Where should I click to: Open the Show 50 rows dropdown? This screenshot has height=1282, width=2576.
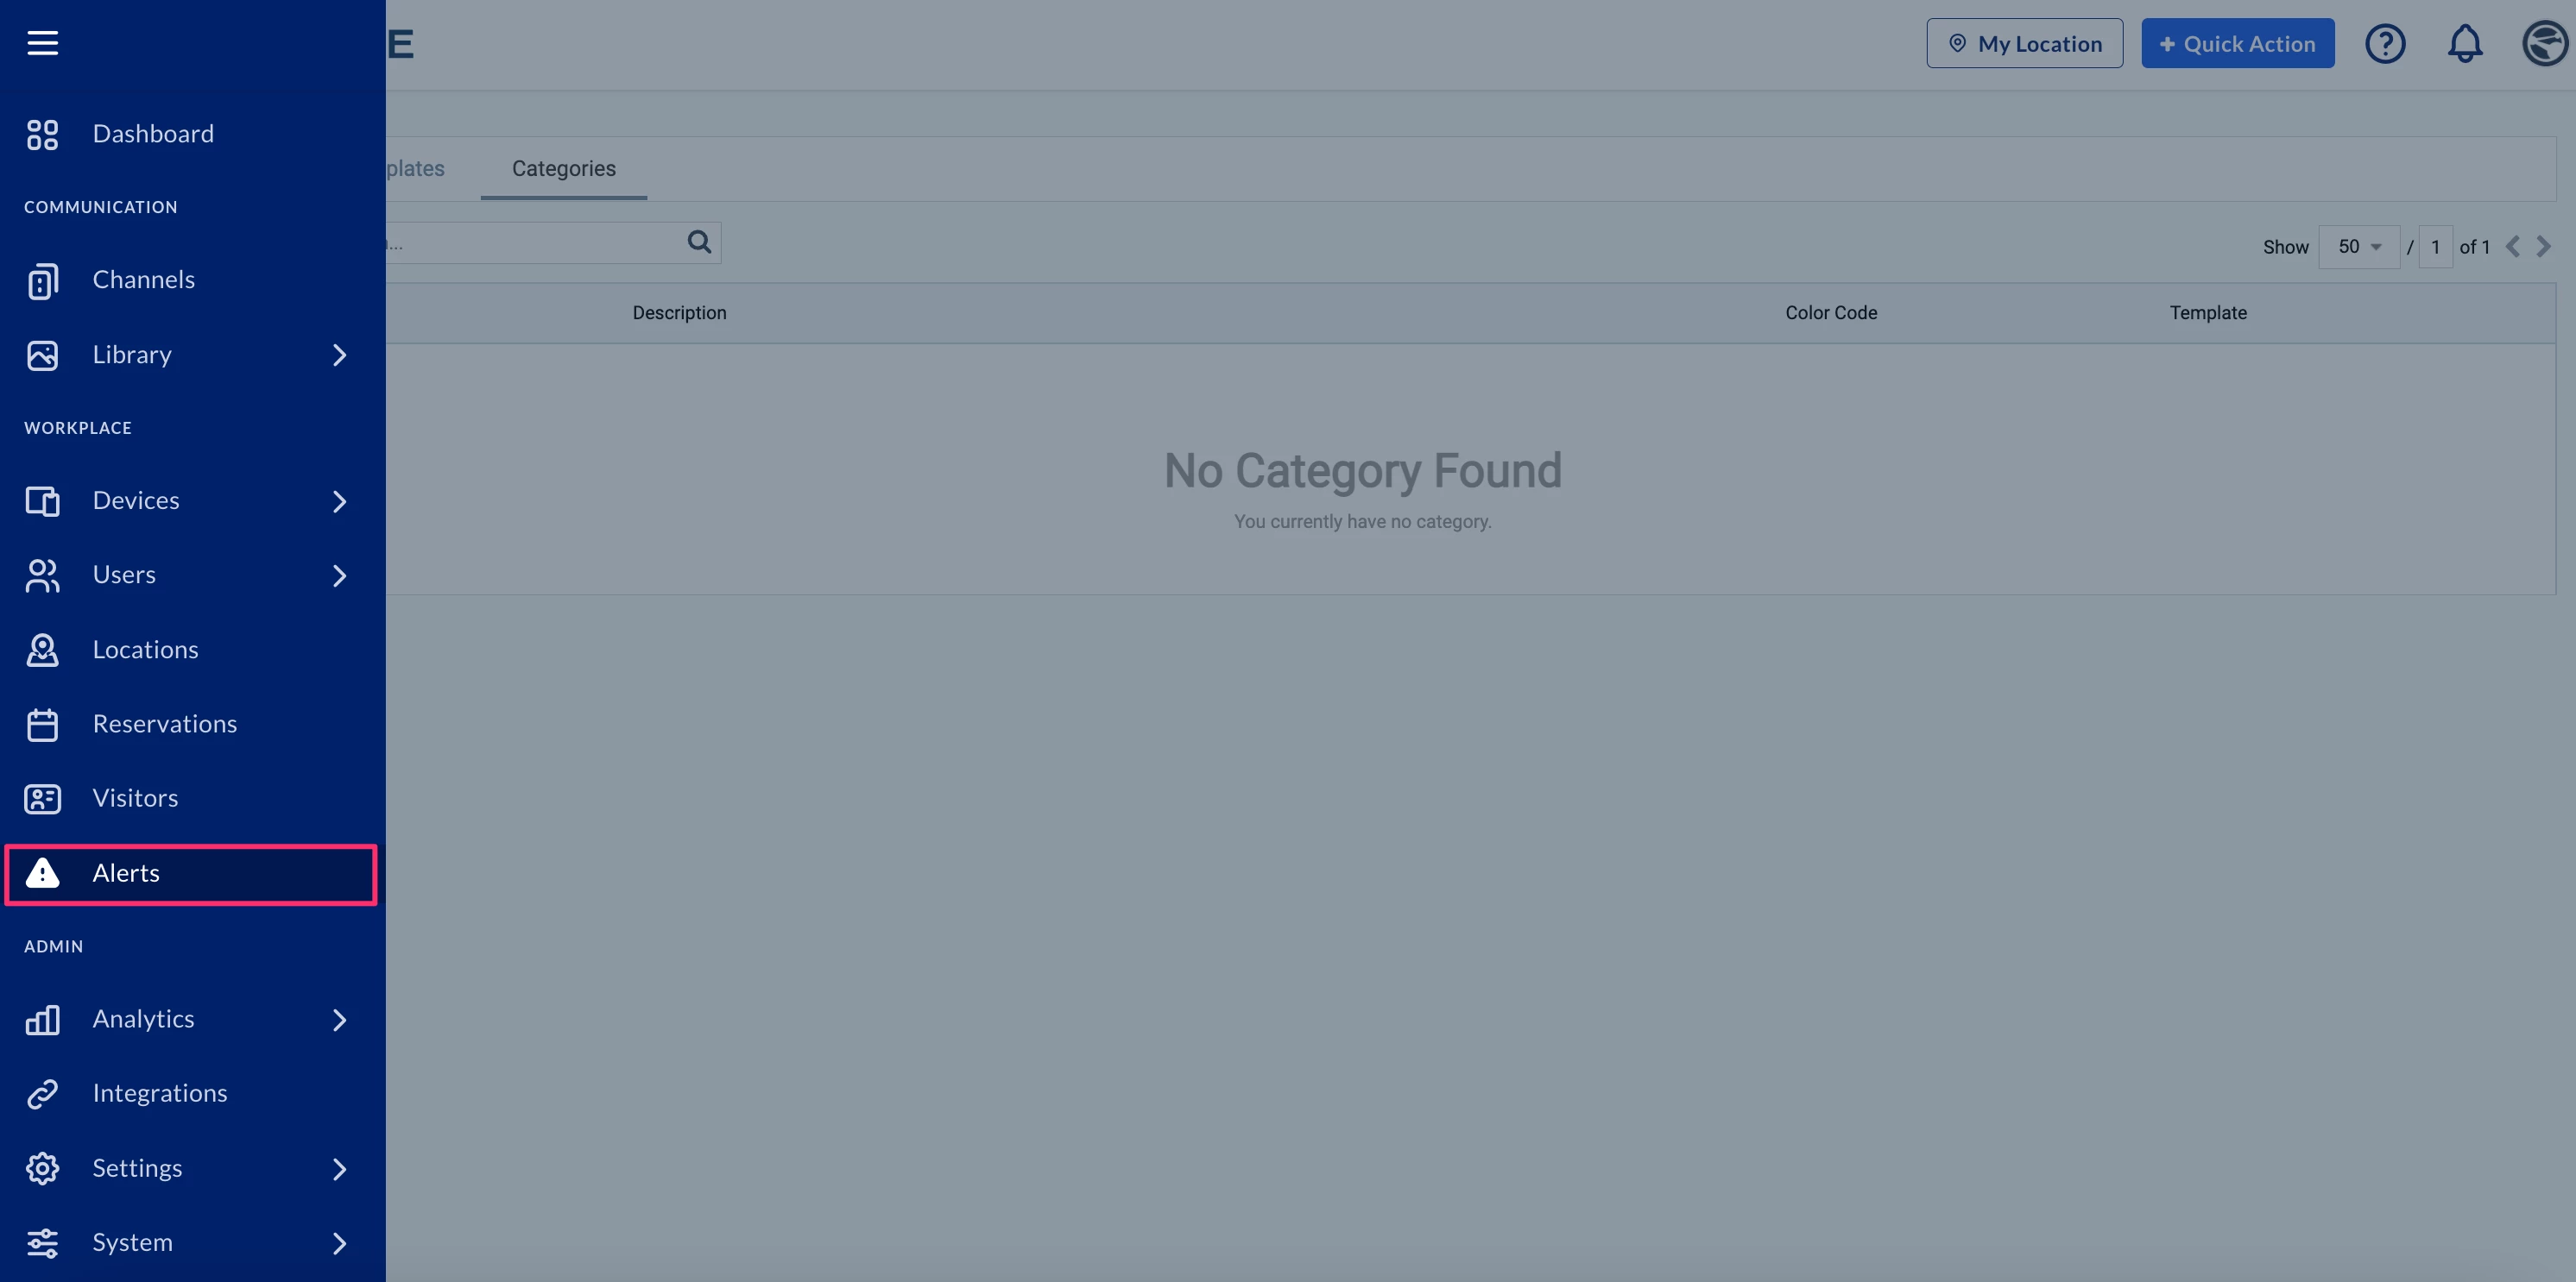pos(2358,247)
